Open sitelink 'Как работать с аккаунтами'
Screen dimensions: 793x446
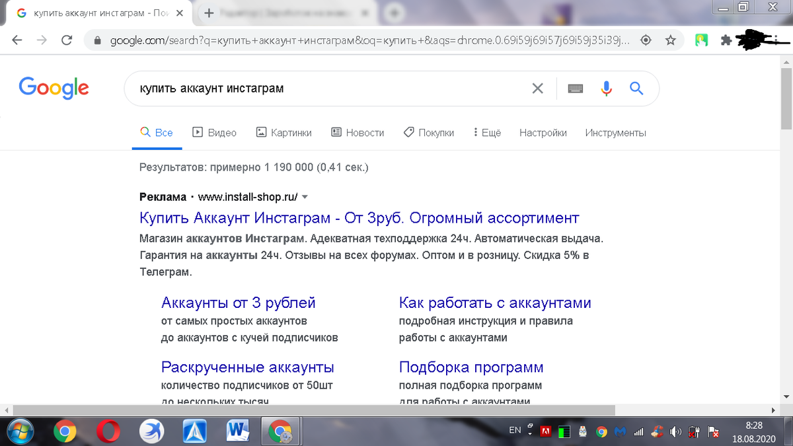(495, 303)
